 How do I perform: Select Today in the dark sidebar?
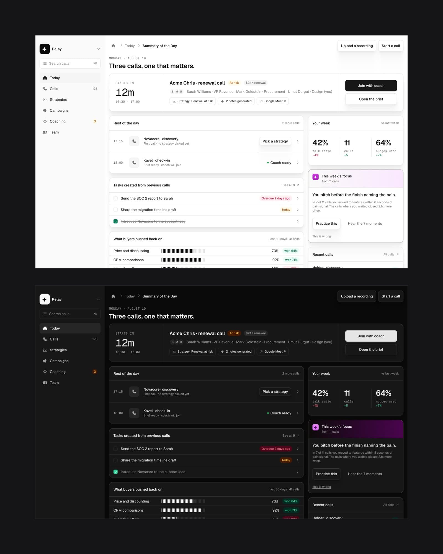pos(70,328)
